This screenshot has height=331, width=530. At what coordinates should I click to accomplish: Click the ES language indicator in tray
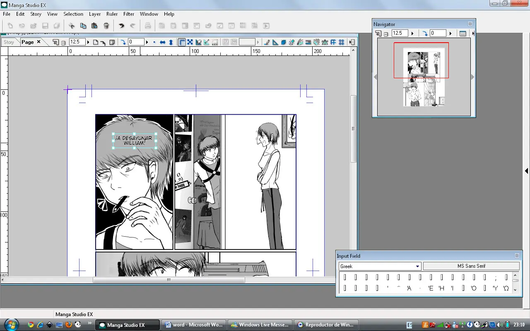tap(410, 325)
